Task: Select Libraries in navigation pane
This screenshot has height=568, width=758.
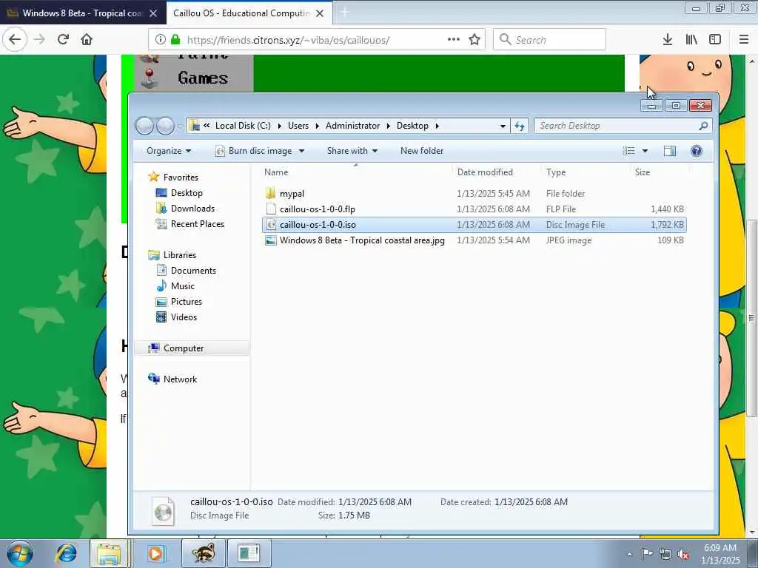Action: [x=179, y=255]
